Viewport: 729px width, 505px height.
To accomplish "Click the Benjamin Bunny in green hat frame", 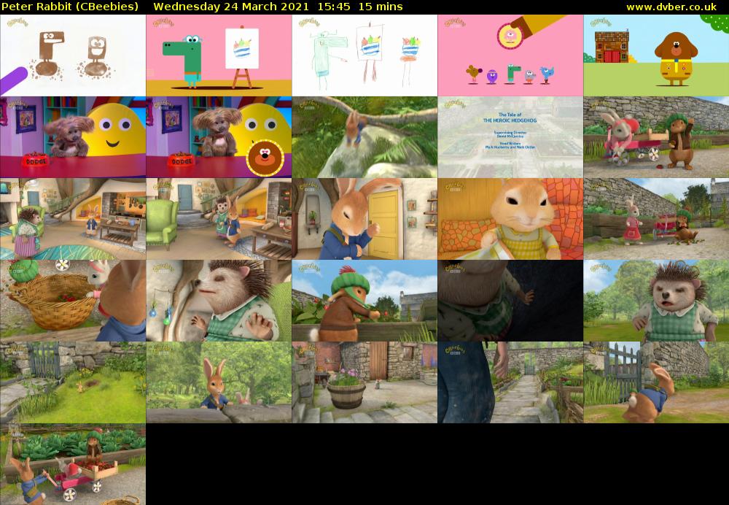I will click(x=364, y=300).
